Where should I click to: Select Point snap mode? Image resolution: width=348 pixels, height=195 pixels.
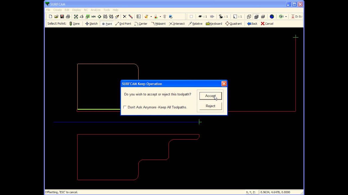pyautogui.click(x=107, y=24)
